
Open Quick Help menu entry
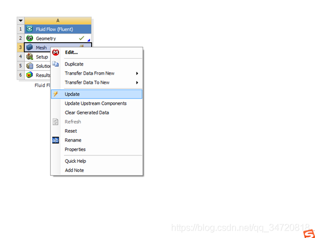click(97, 161)
